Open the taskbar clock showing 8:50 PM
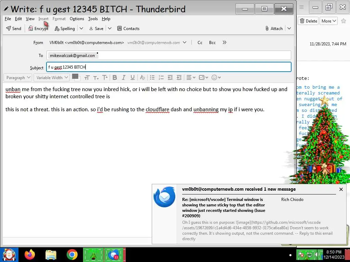Viewport: 350px width, 262px height. (334, 254)
